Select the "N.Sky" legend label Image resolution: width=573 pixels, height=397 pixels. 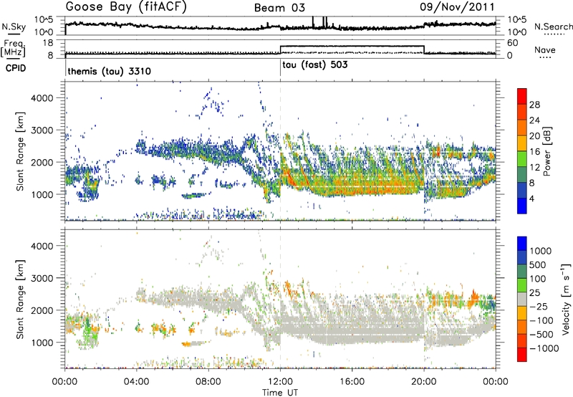pyautogui.click(x=14, y=27)
